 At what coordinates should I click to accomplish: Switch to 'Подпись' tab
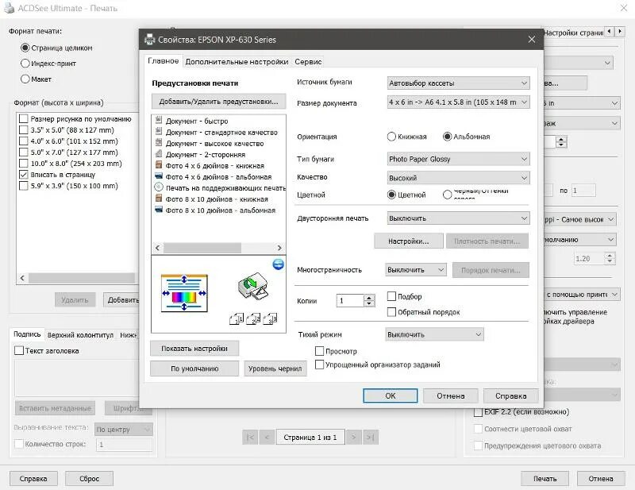click(x=27, y=334)
